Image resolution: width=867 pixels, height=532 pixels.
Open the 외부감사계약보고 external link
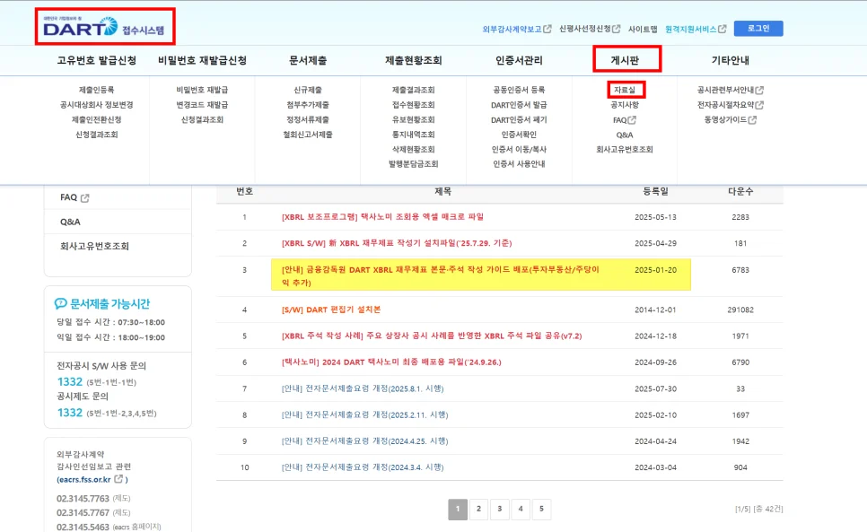click(x=516, y=29)
